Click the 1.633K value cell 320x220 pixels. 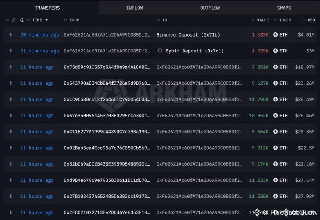tap(260, 35)
